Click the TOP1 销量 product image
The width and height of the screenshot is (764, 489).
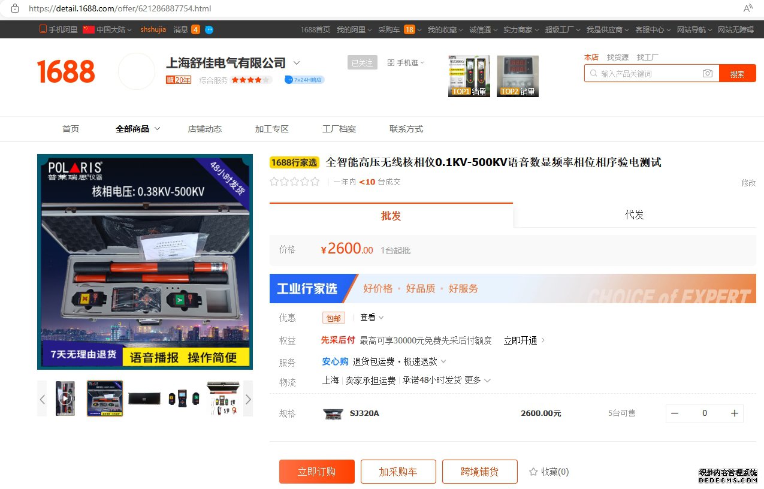pos(468,76)
